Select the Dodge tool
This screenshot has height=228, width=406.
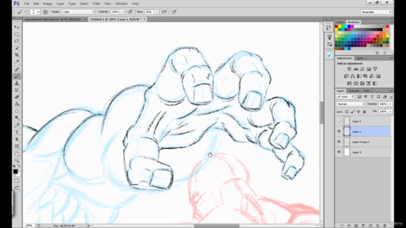[x=17, y=118]
